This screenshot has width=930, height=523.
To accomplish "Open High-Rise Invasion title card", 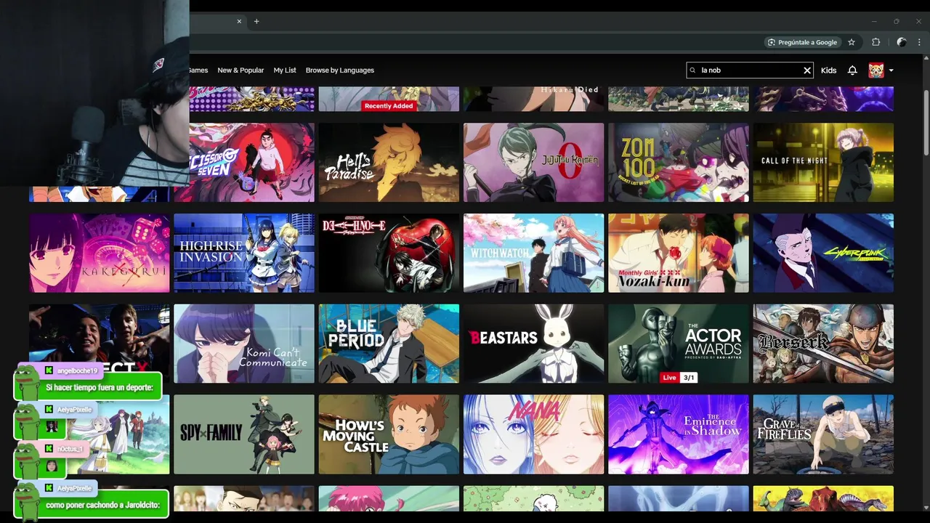I will point(244,253).
